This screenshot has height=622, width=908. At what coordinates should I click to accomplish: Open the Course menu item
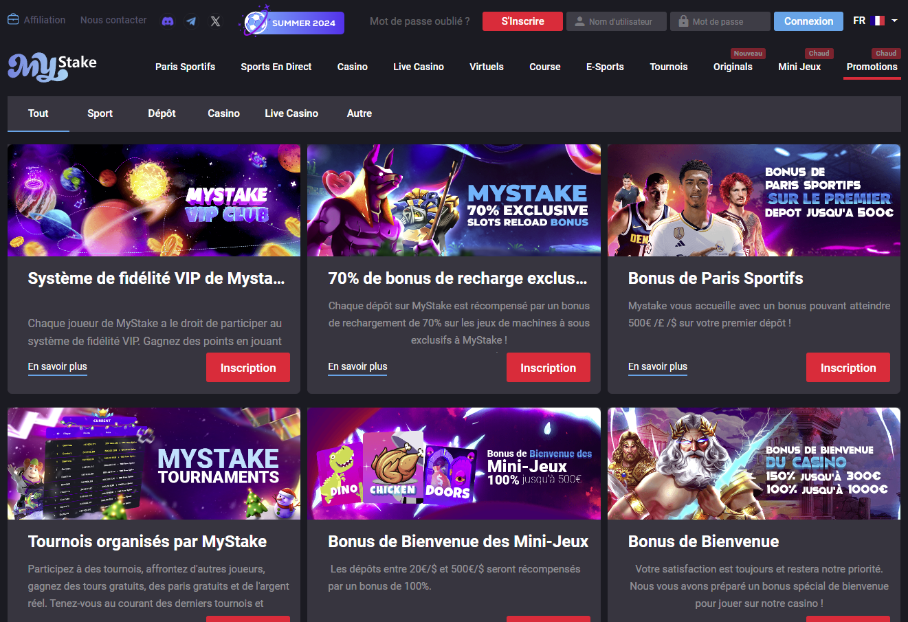pos(545,67)
